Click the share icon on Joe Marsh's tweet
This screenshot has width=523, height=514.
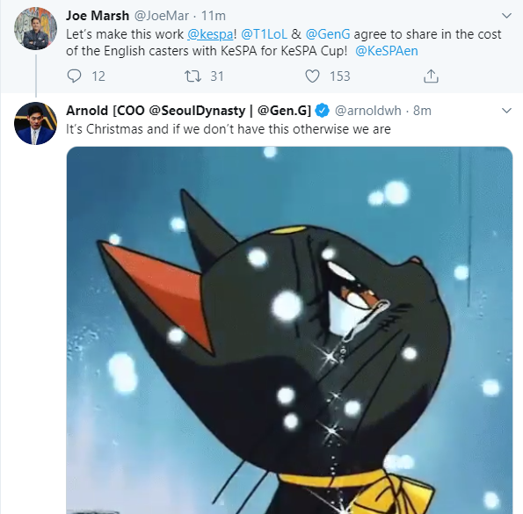pos(431,76)
